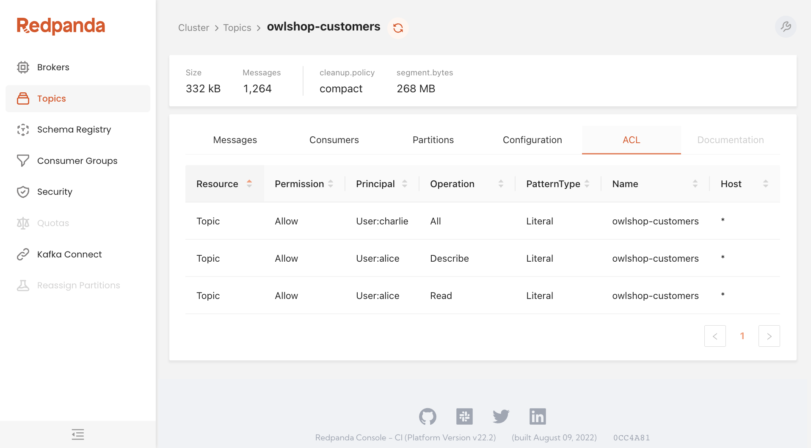The image size is (811, 448).
Task: Click User:alice in the Describe row
Action: pyautogui.click(x=378, y=258)
